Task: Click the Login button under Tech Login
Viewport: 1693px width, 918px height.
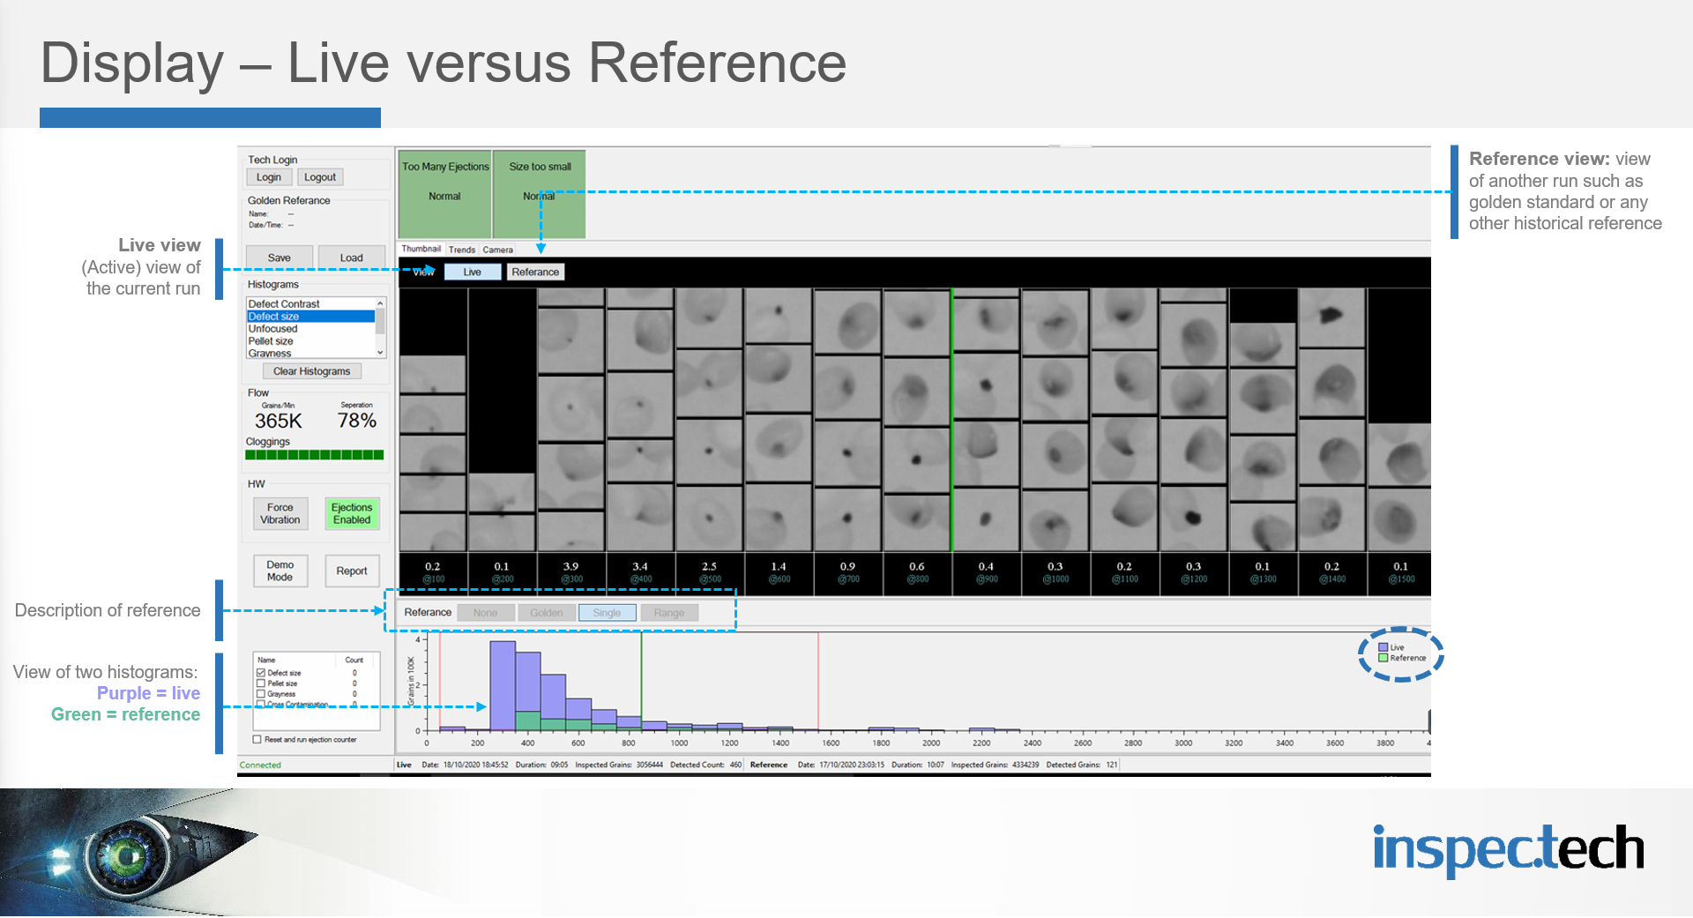Action: click(x=268, y=177)
